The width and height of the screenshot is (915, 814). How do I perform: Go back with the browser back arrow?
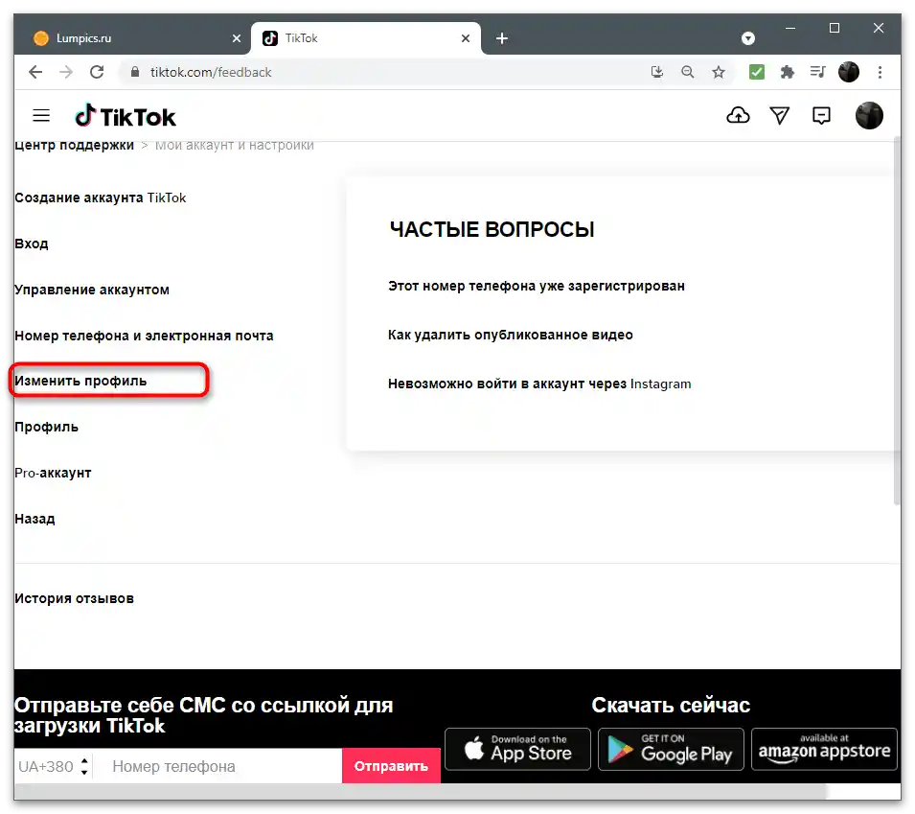35,72
